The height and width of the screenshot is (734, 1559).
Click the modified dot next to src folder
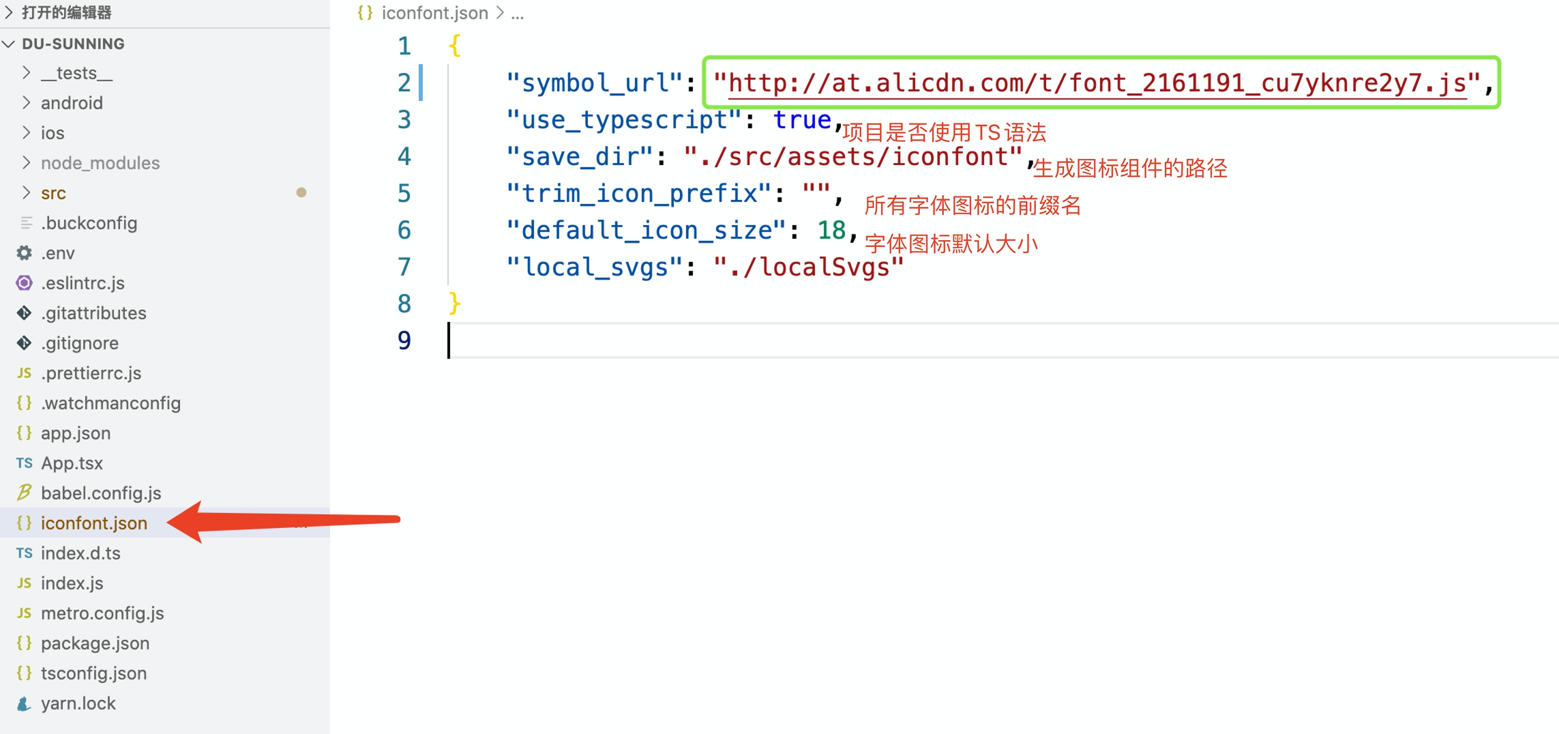302,192
